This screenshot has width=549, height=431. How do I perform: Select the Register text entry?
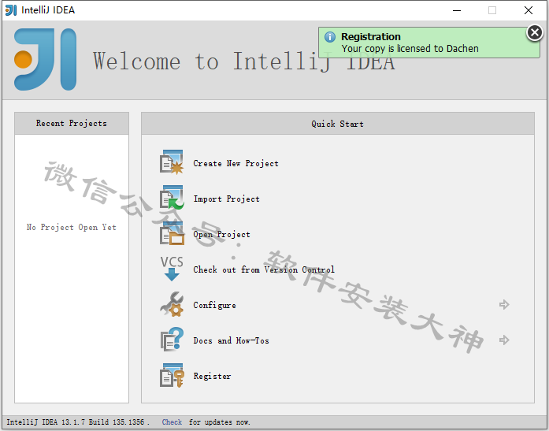[212, 377]
